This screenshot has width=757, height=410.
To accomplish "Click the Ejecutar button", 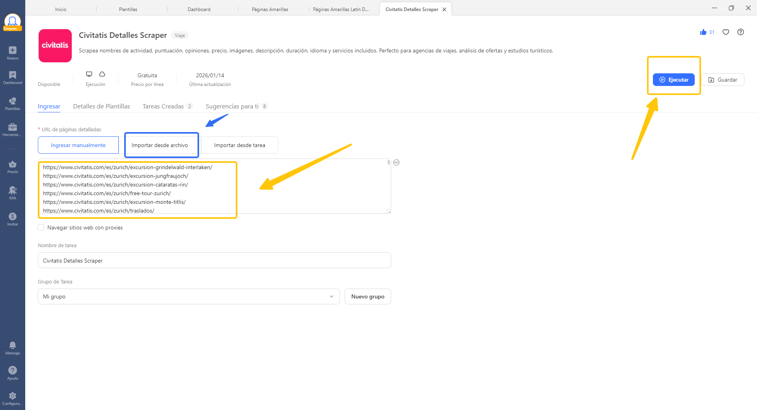I will 674,80.
